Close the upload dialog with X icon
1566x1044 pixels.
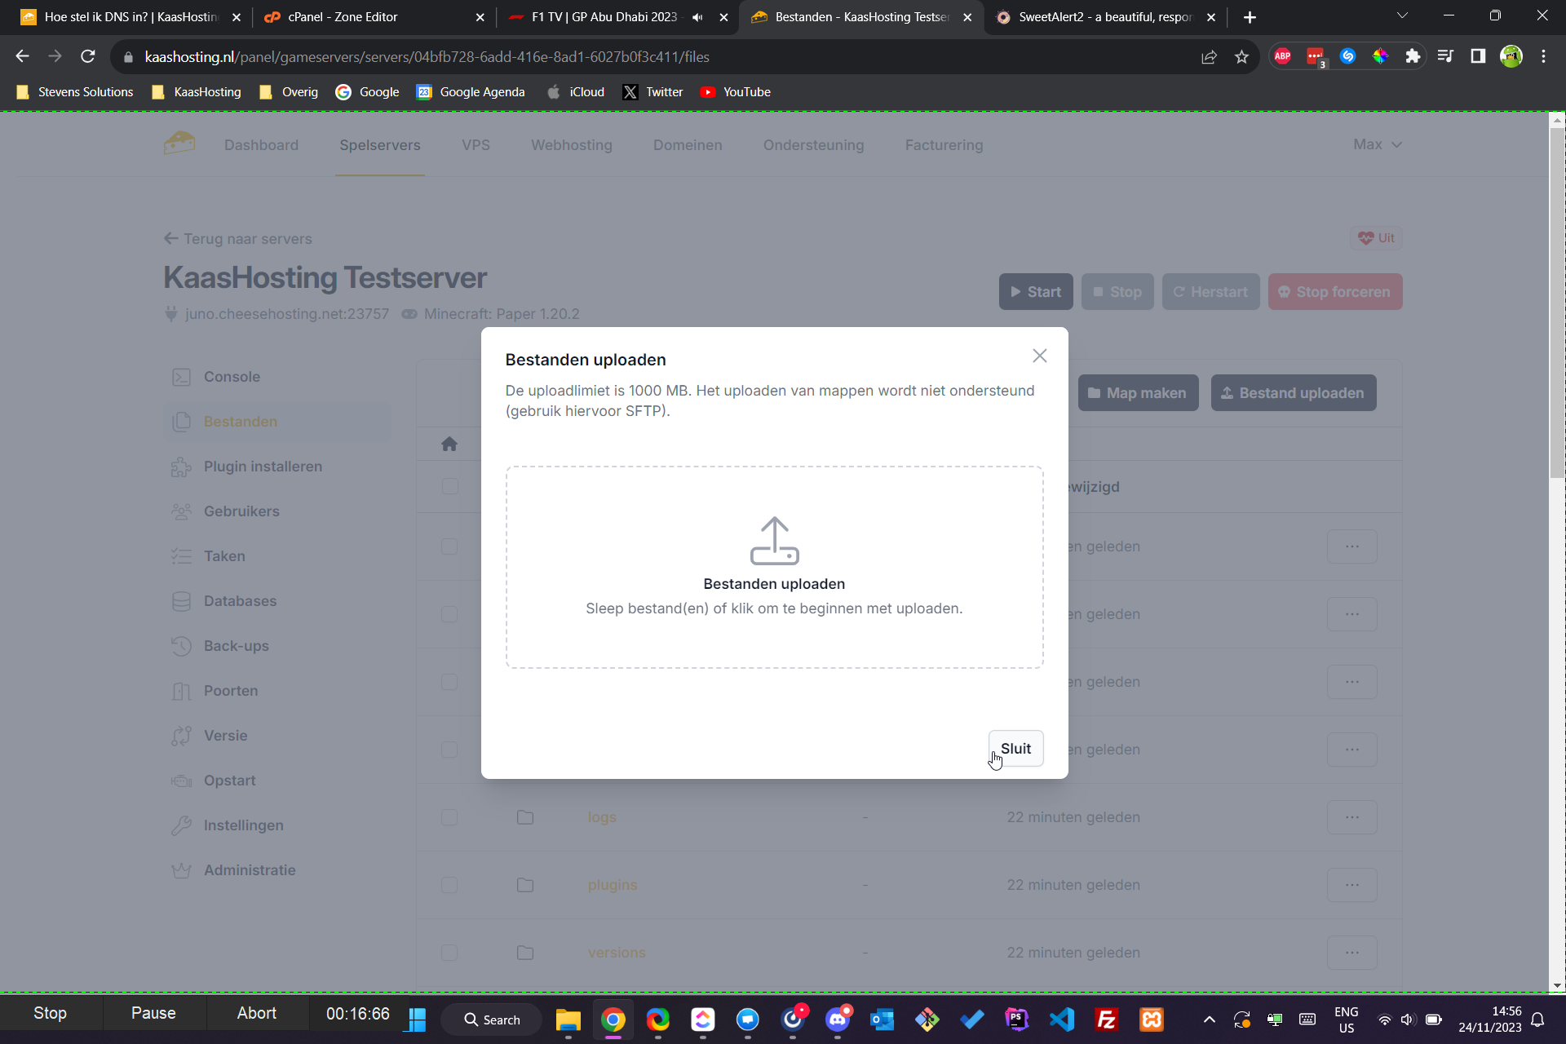[x=1039, y=356]
